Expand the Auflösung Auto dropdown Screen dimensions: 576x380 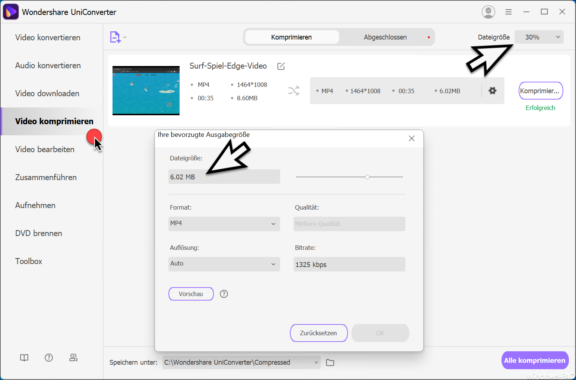coord(224,264)
